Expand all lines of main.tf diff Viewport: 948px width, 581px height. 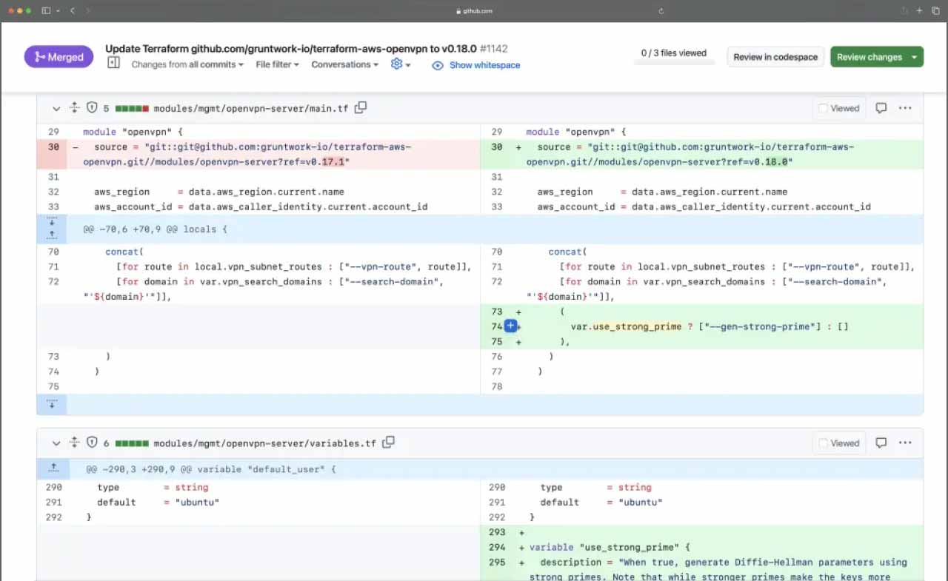(74, 108)
